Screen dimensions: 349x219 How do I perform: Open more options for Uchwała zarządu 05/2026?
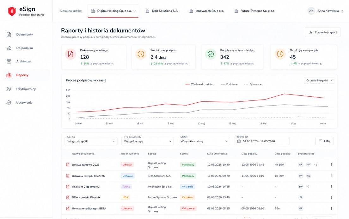pyautogui.click(x=331, y=176)
